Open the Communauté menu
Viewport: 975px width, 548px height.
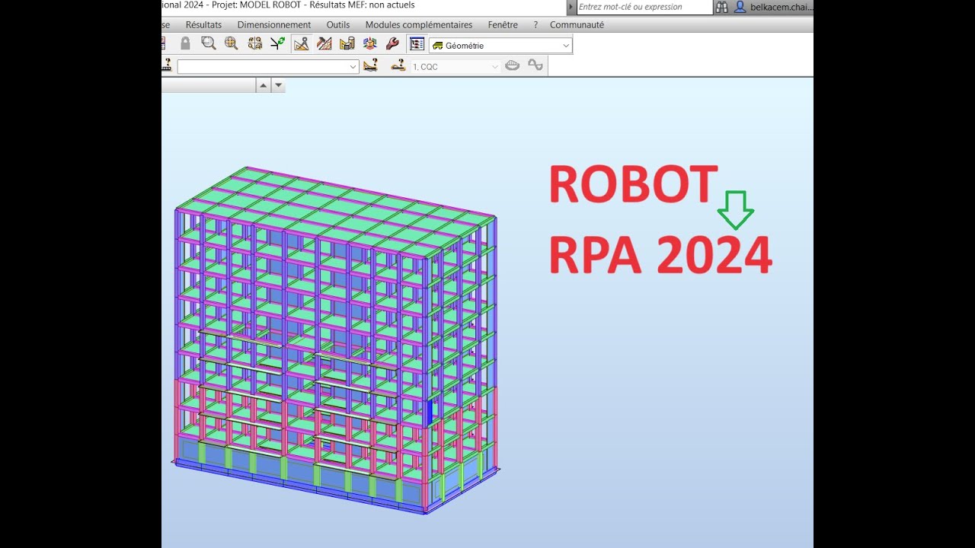[577, 25]
